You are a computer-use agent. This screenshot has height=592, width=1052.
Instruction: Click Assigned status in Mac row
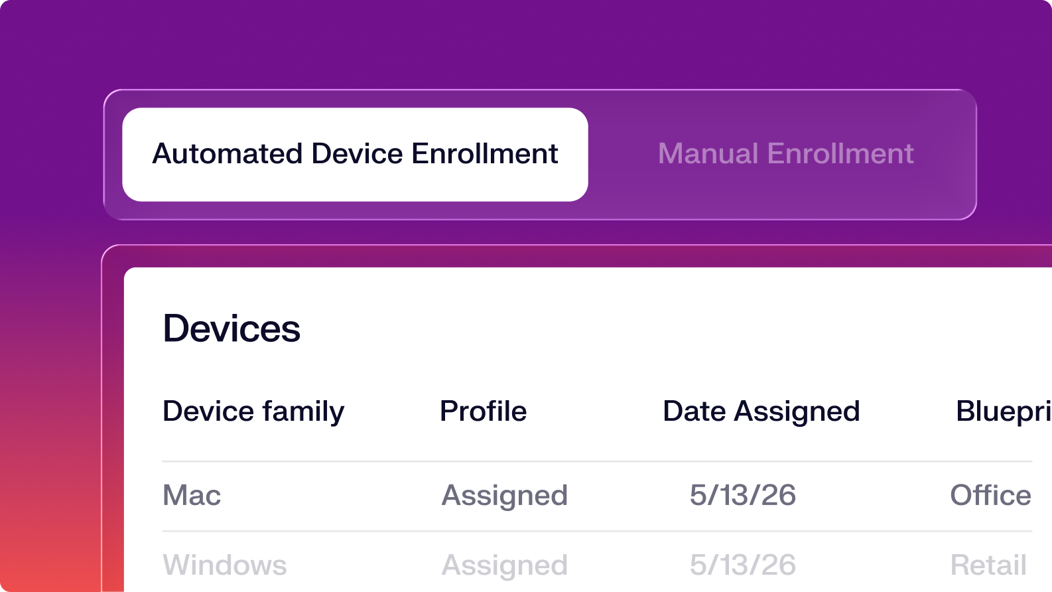point(505,496)
